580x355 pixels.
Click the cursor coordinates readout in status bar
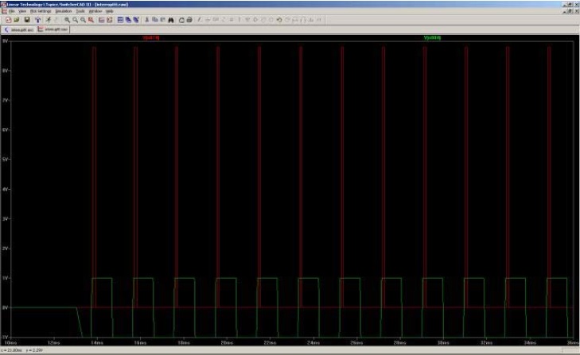coord(22,350)
